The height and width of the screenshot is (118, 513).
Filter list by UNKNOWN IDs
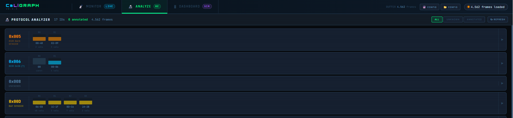[453, 19]
